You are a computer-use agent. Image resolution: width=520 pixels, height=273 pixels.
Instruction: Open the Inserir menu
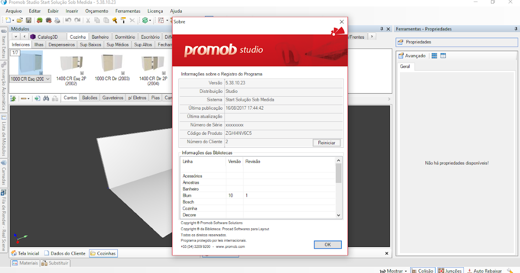click(72, 11)
